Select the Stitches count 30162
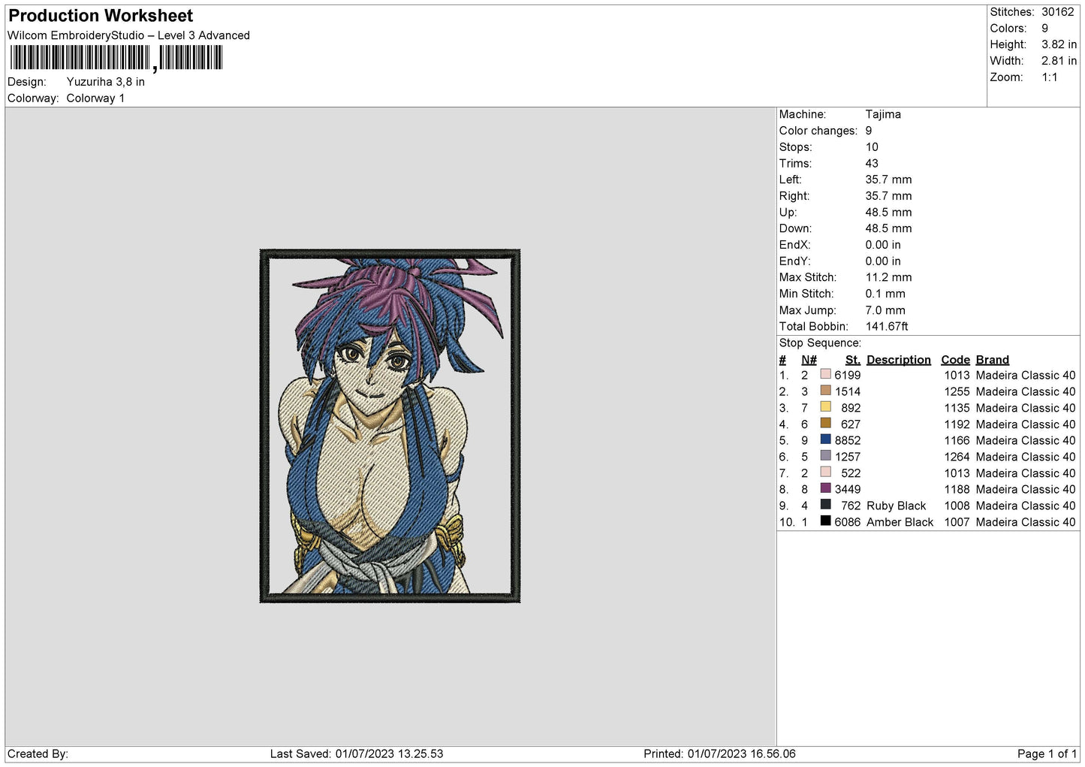This screenshot has height=767, width=1085. point(1057,12)
